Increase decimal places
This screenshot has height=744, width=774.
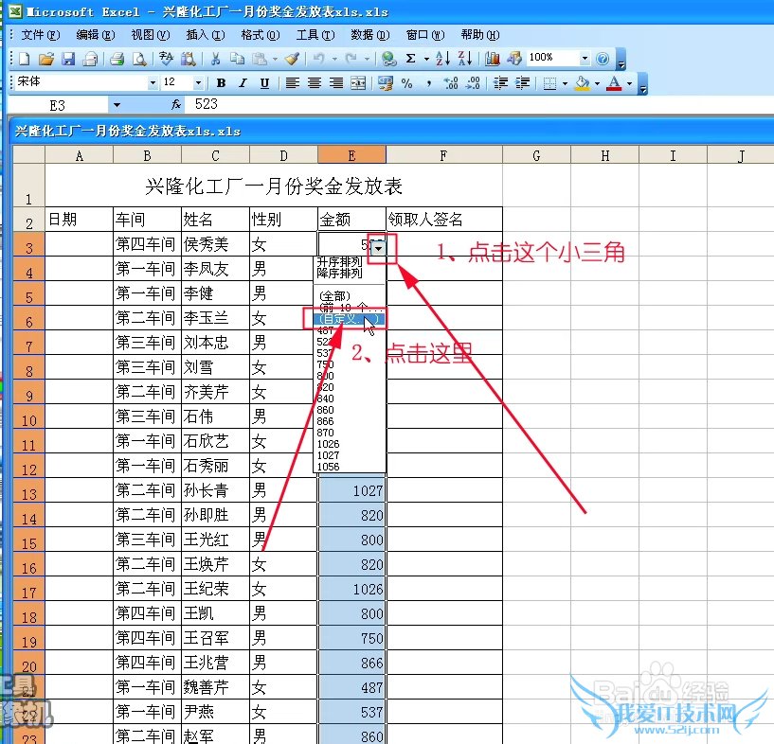click(x=451, y=83)
